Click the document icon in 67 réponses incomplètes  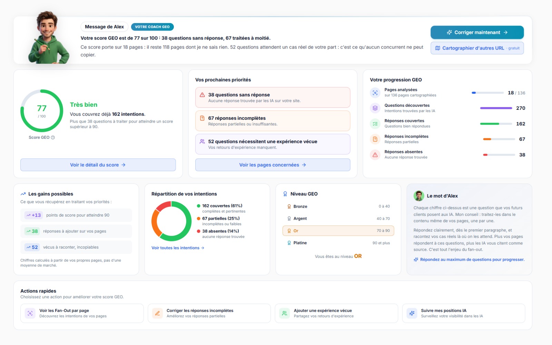coord(202,118)
